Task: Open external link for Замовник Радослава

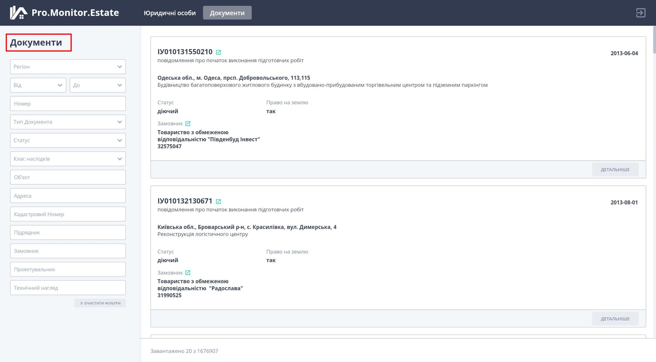Action: [x=188, y=272]
